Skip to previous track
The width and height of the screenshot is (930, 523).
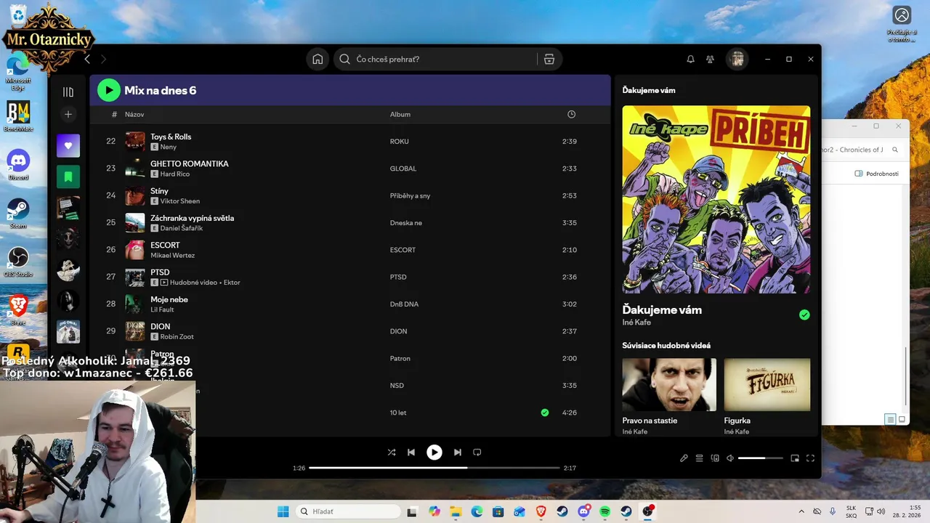411,452
